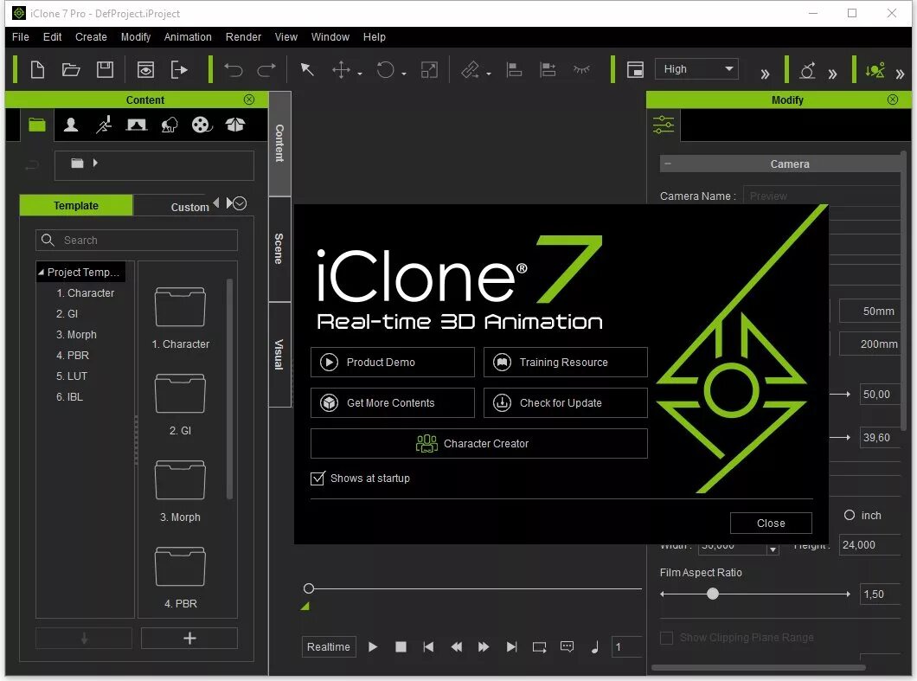Undo the last action
This screenshot has height=681, width=917.
(233, 70)
